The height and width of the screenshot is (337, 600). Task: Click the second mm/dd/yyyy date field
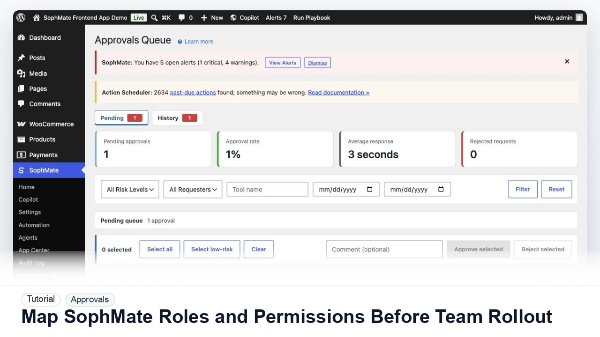click(417, 189)
